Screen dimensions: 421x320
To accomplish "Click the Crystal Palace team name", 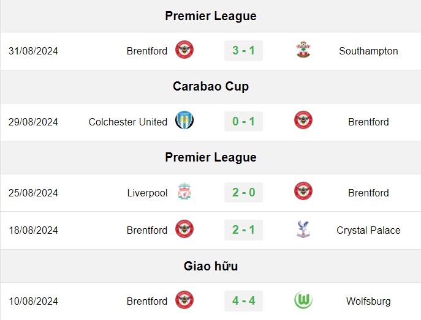I will [x=368, y=230].
